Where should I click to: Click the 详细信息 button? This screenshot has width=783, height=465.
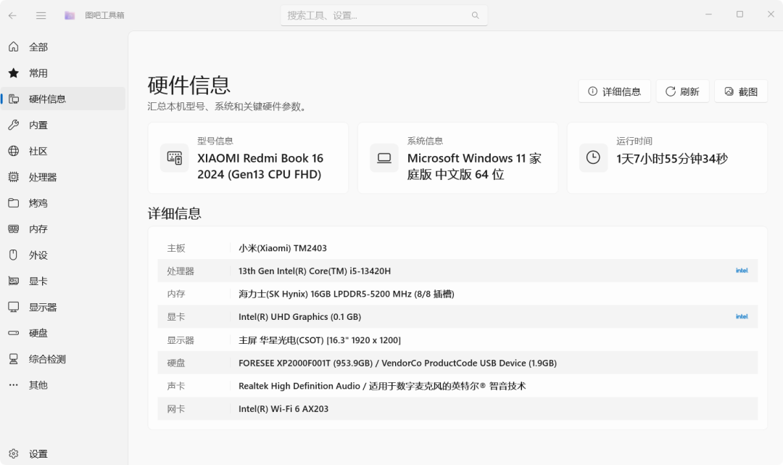coord(614,91)
